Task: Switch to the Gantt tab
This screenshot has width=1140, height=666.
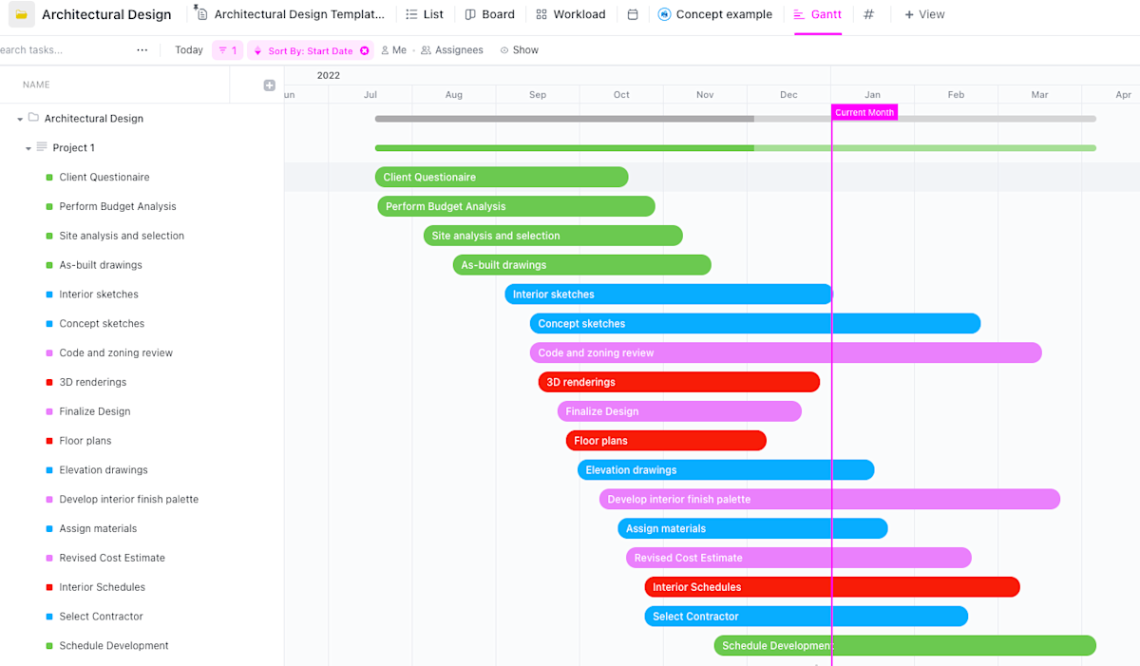Action: click(x=818, y=14)
